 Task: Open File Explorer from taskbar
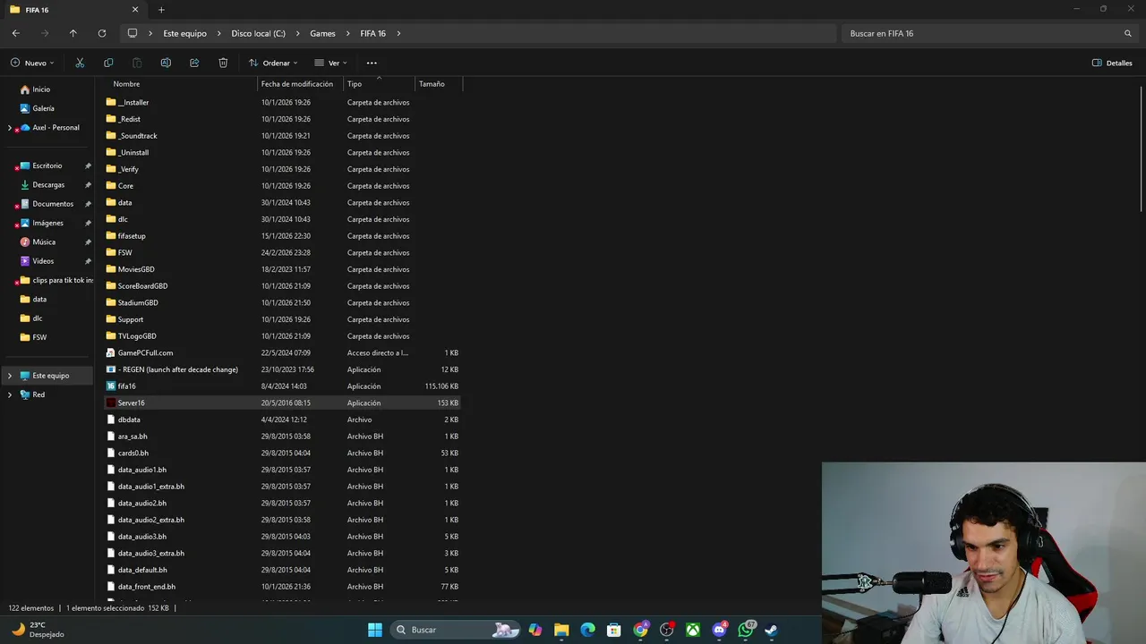click(561, 630)
